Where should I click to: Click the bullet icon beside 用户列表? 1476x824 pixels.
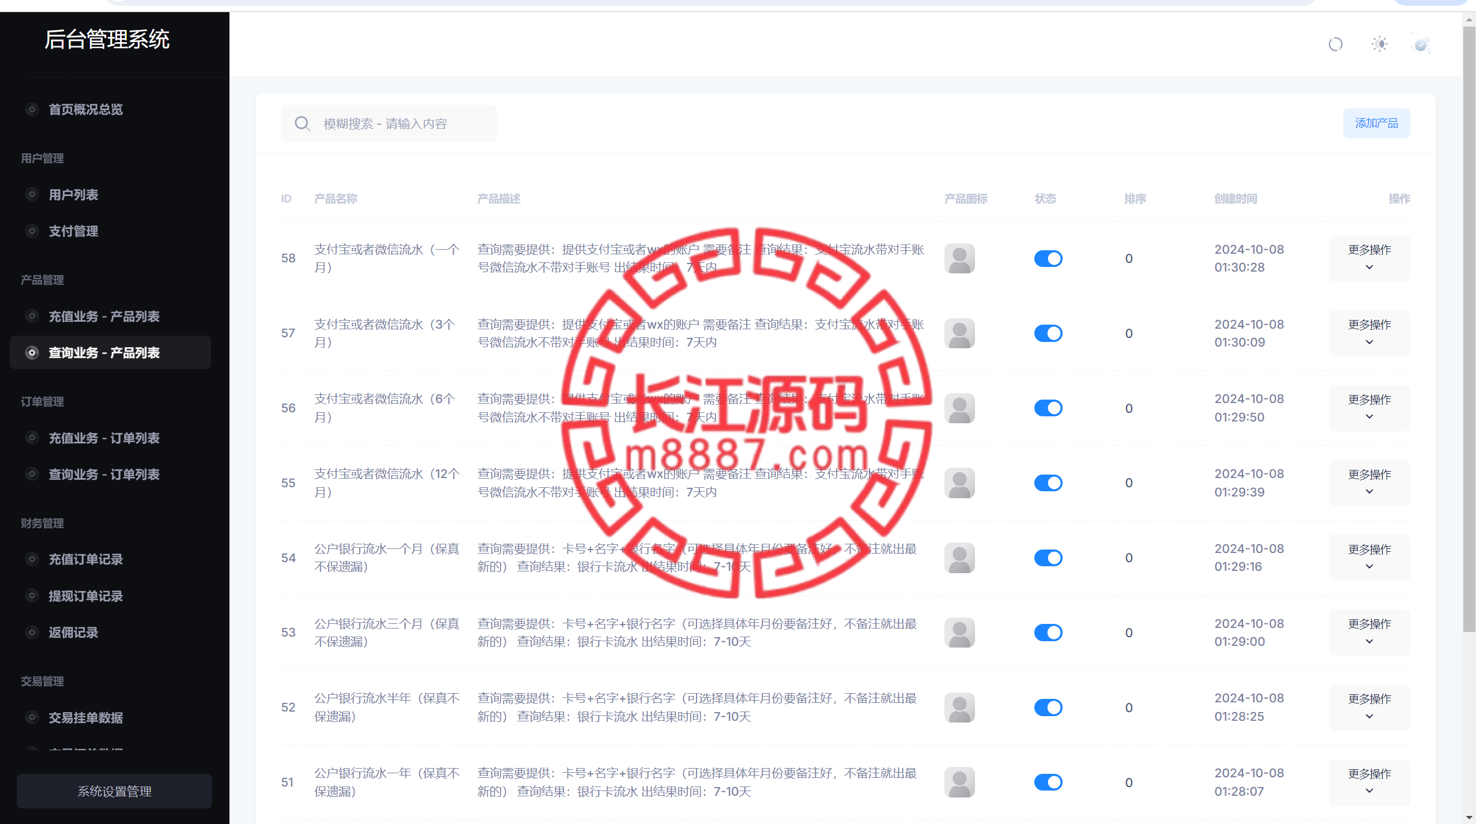click(32, 194)
